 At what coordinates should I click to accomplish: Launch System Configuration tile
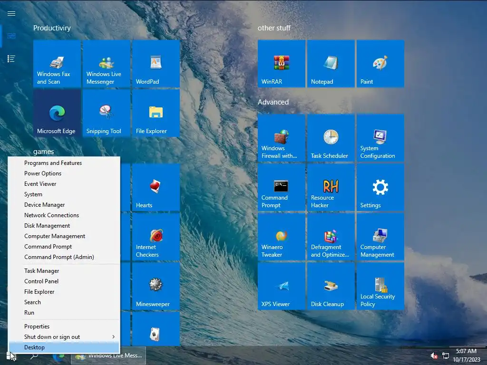[x=380, y=138]
